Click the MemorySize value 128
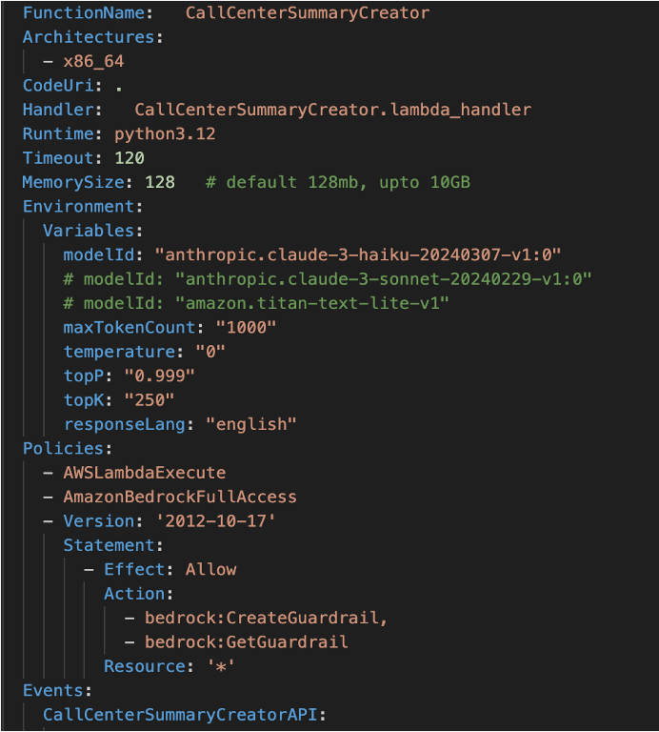 coord(159,182)
